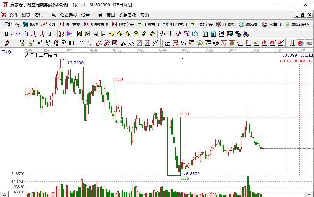Select the percent % tool

[x=183, y=43]
